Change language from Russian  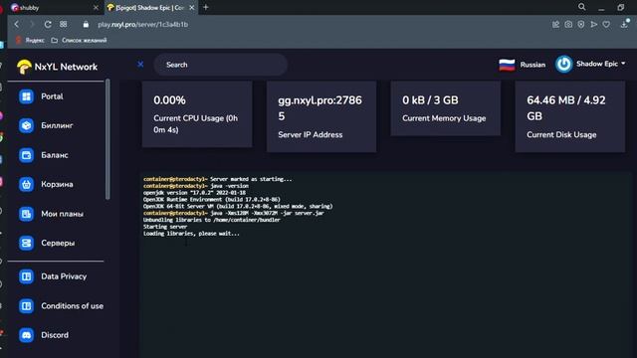point(532,65)
